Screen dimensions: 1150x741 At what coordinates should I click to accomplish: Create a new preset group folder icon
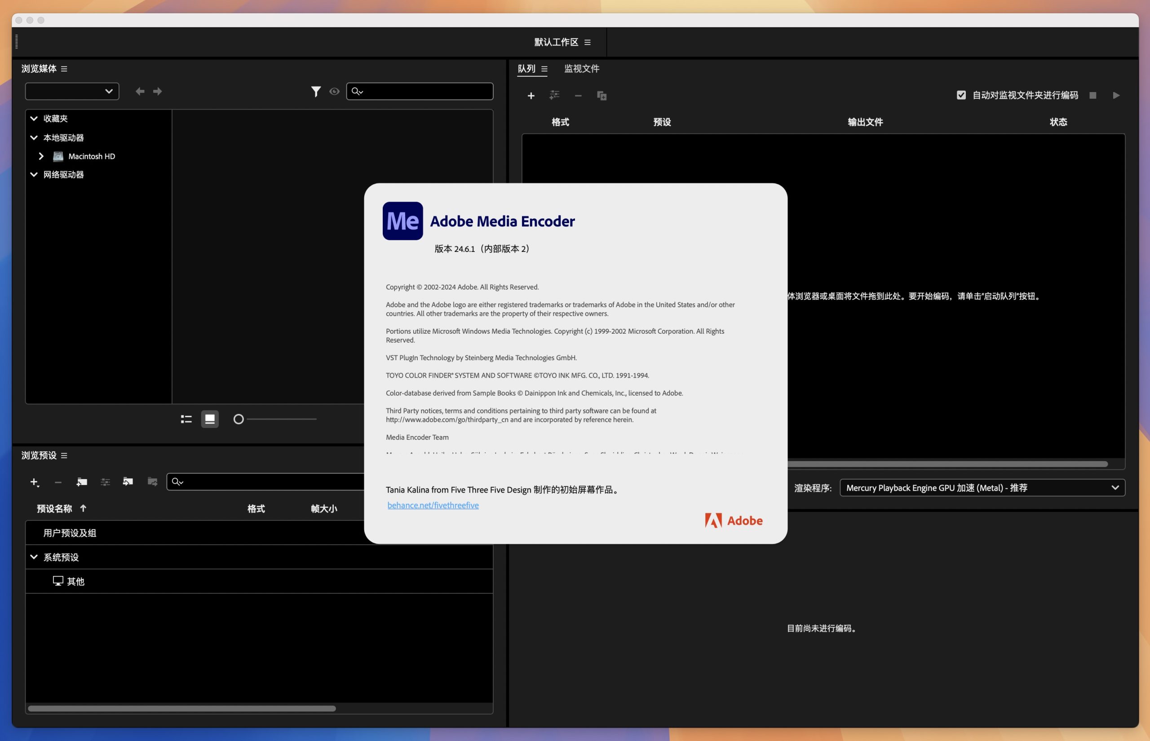point(82,481)
